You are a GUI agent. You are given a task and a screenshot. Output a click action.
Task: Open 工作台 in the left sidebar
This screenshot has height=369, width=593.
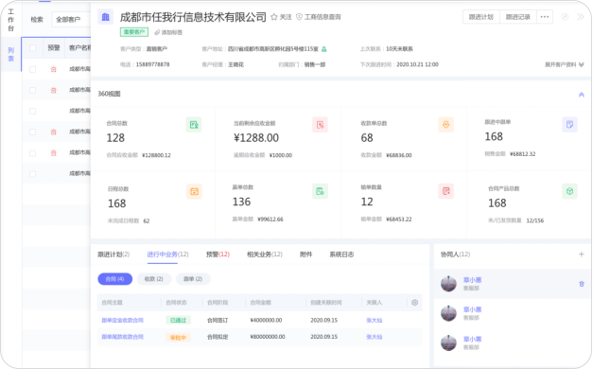tap(11, 20)
